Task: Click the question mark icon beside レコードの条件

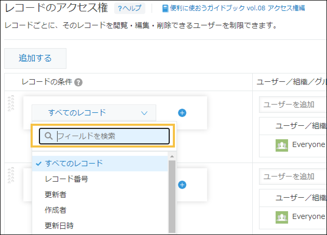Action: [x=78, y=82]
